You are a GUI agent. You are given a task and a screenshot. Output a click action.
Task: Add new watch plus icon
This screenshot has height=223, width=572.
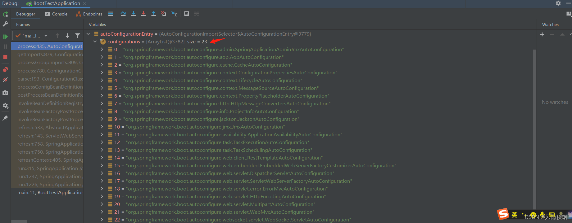542,34
